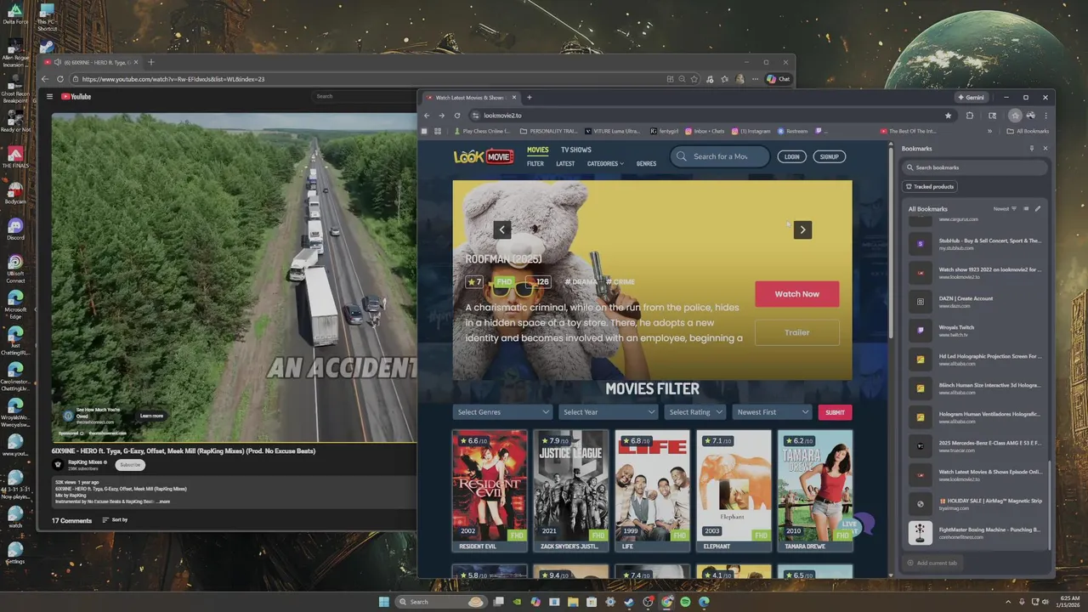1088x612 pixels.
Task: Click Watch Now button for Roofman
Action: point(796,294)
